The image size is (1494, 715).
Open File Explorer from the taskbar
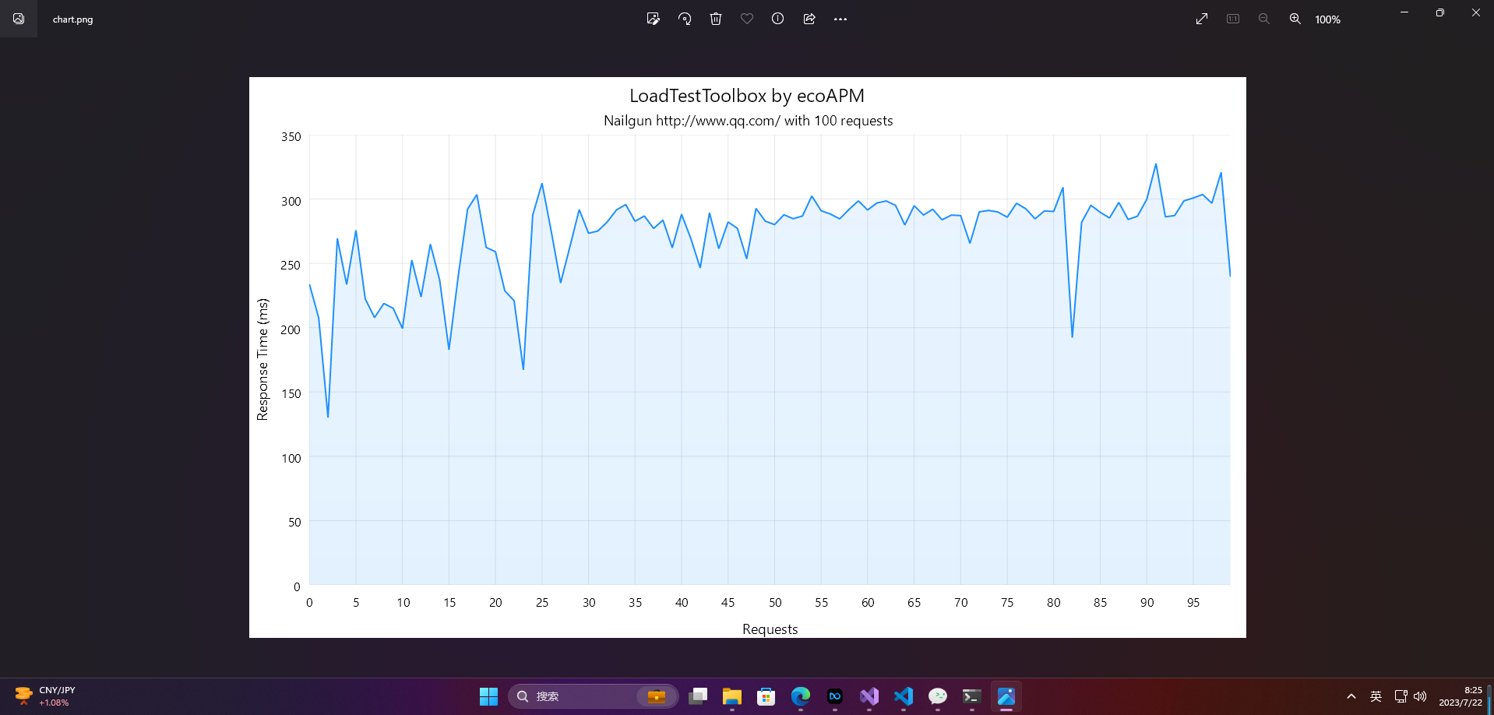[732, 696]
